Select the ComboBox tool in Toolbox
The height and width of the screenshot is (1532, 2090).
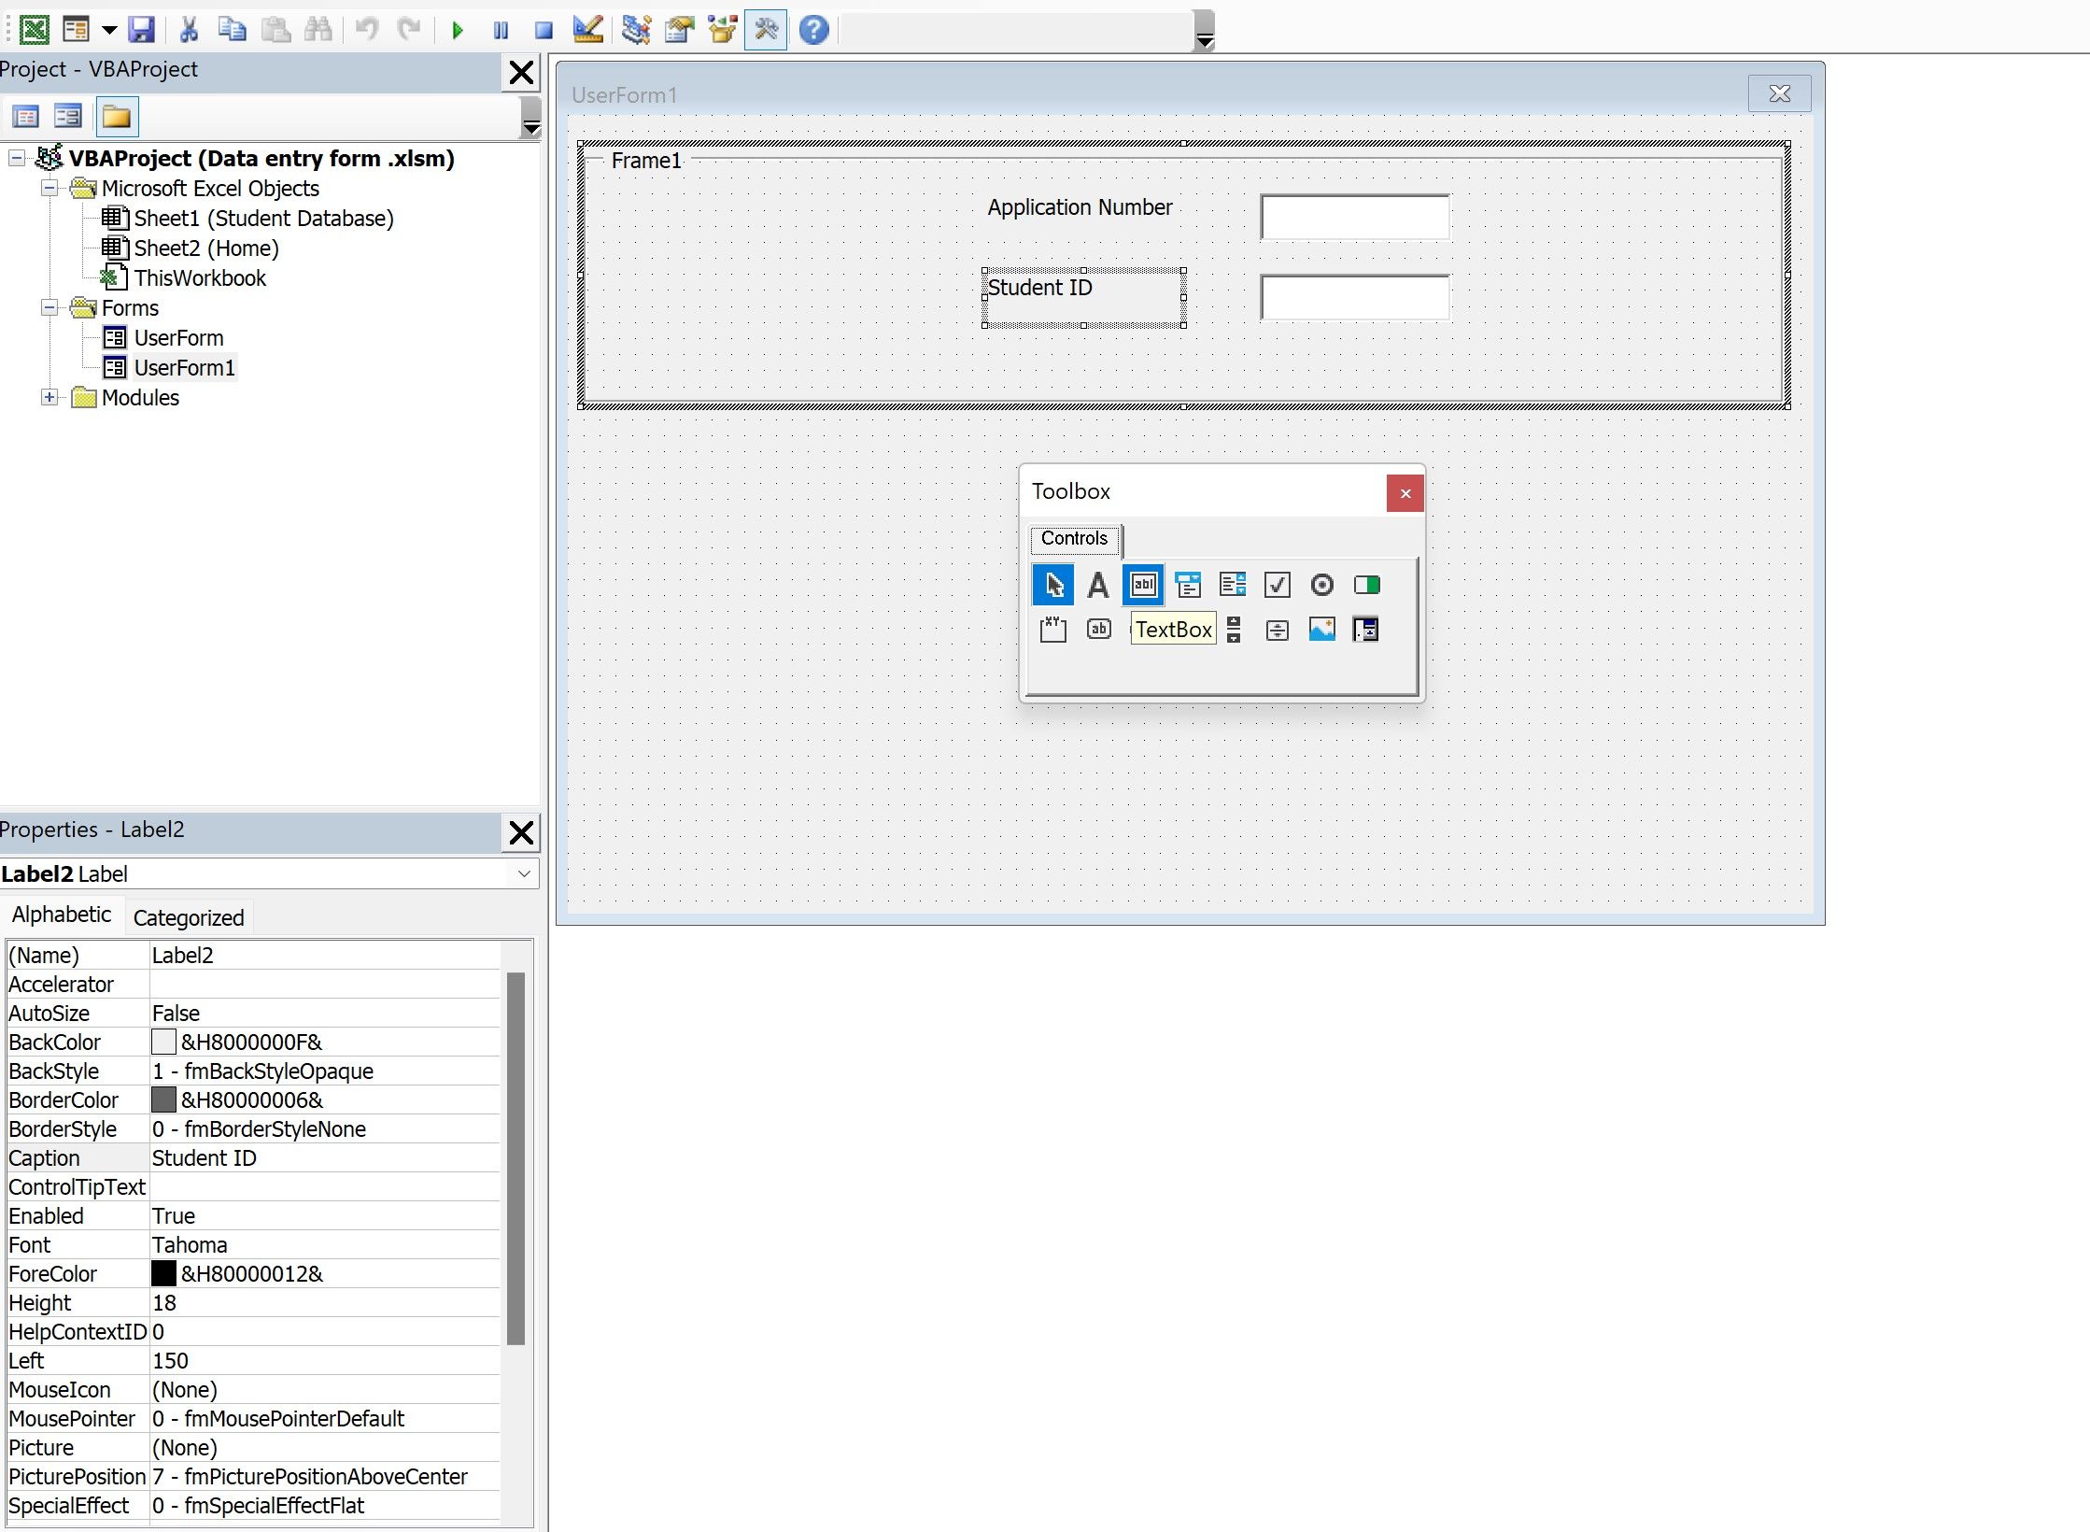click(x=1188, y=584)
